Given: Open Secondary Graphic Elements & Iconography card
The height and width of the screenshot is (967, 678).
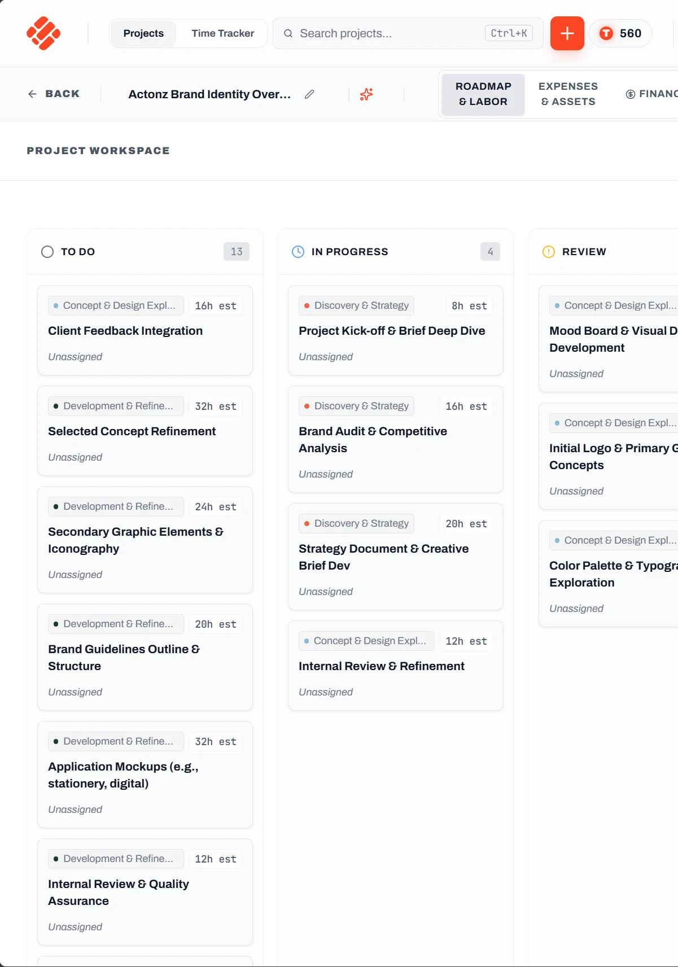Looking at the screenshot, I should tap(145, 540).
